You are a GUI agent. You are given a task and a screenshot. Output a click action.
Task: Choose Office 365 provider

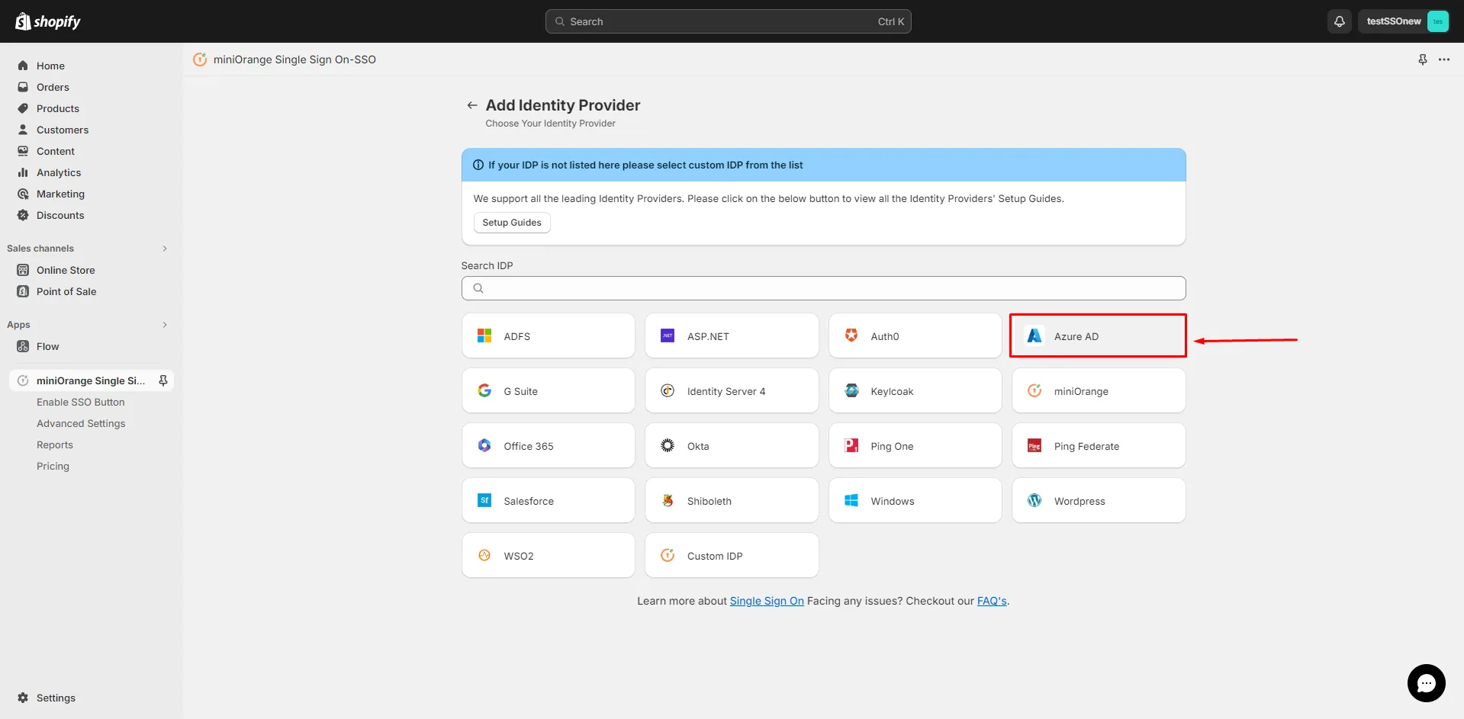coord(548,446)
